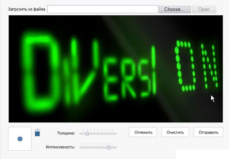Click the disabled Open button
Viewport: 229px width, 159px height.
[x=204, y=10]
